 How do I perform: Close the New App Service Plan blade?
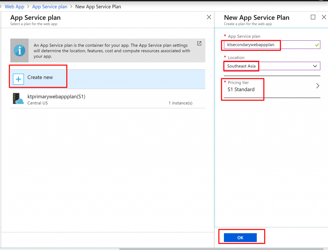click(x=324, y=17)
